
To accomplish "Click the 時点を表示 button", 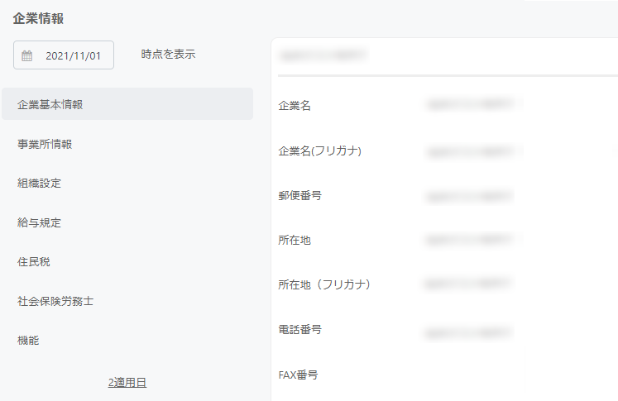I will 168,55.
